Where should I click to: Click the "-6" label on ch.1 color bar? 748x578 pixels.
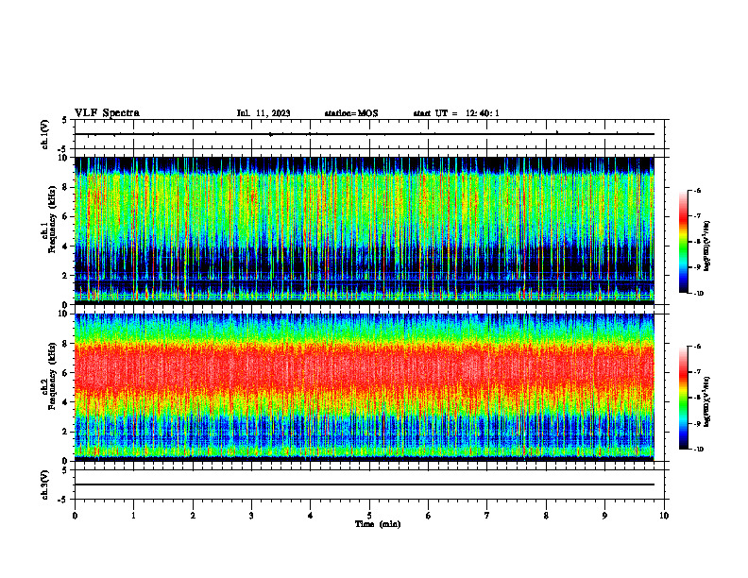697,190
